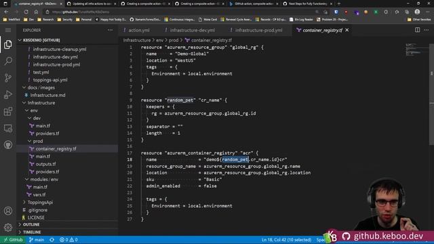Click Infrastructure in the breadcrumb
The image size is (434, 244).
click(137, 40)
